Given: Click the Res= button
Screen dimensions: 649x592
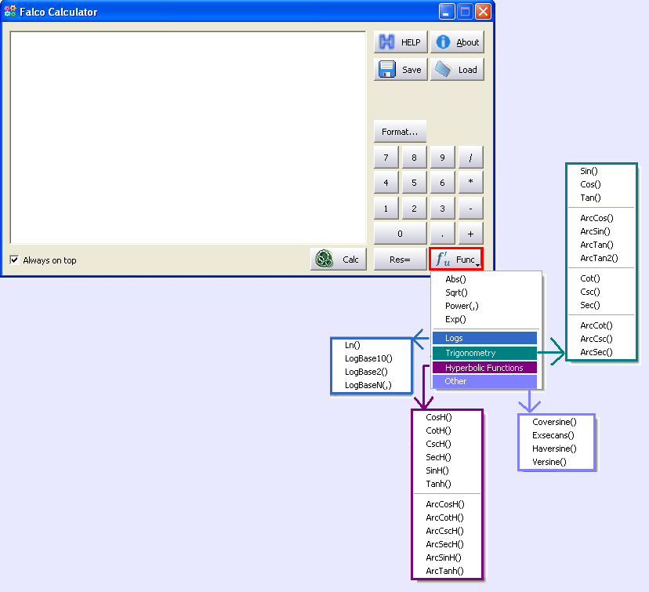Looking at the screenshot, I should click(x=400, y=260).
